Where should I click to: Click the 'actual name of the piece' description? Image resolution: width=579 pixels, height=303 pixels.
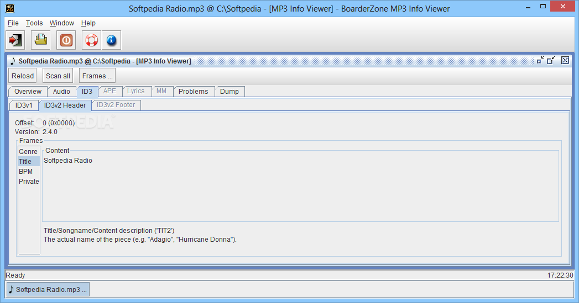[140, 239]
